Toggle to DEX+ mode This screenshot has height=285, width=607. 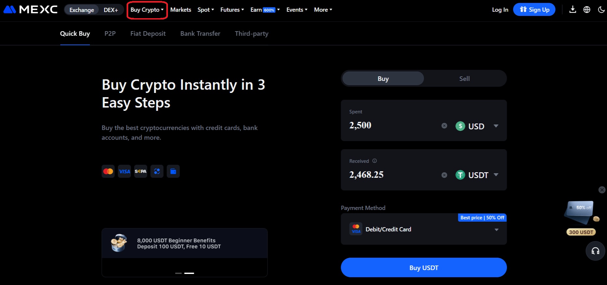[x=111, y=10]
